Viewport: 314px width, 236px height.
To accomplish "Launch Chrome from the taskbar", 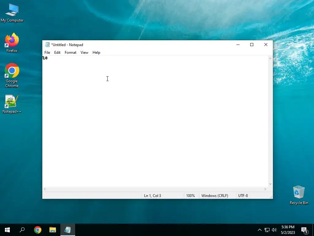I will pos(38,230).
